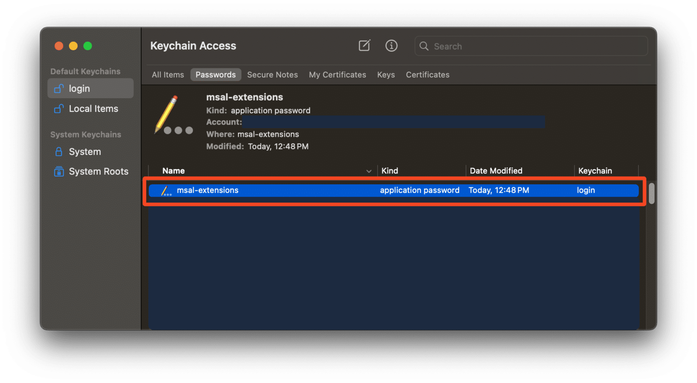Click the Name column sort chevron
The height and width of the screenshot is (383, 697).
pyautogui.click(x=369, y=171)
